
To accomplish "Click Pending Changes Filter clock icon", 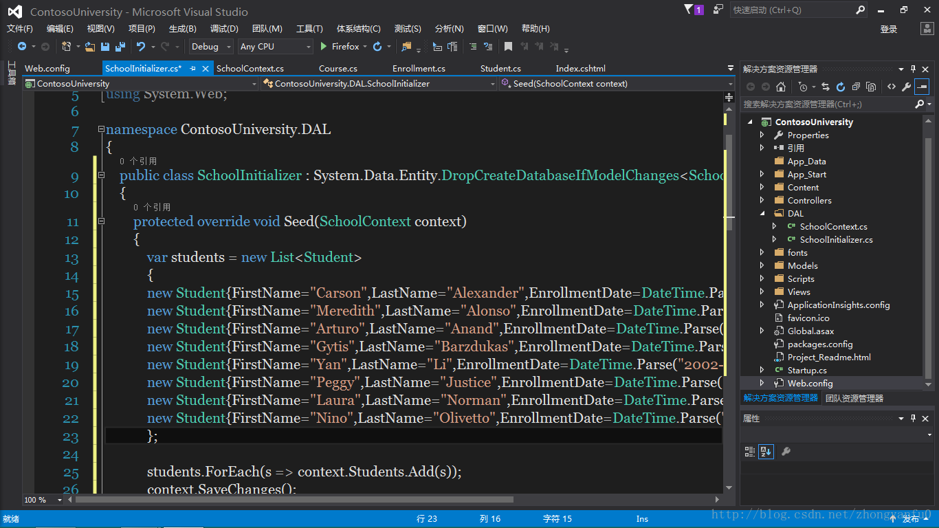I will tap(803, 87).
